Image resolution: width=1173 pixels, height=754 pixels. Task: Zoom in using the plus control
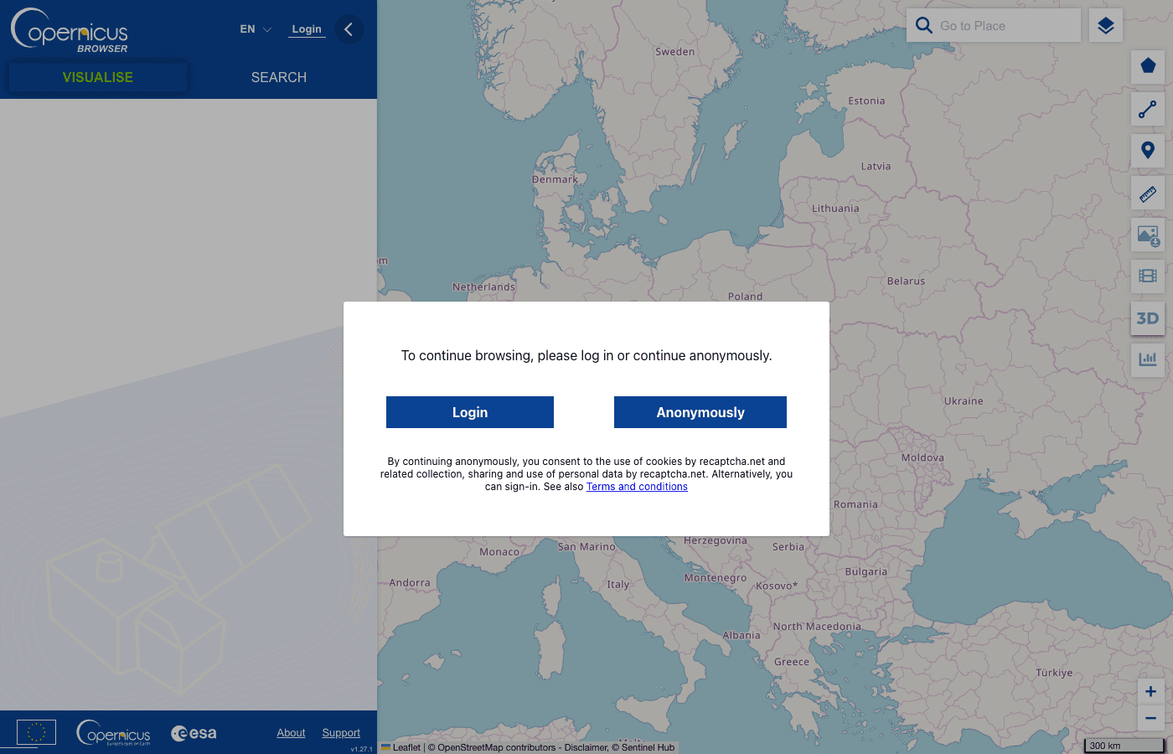[x=1150, y=691]
